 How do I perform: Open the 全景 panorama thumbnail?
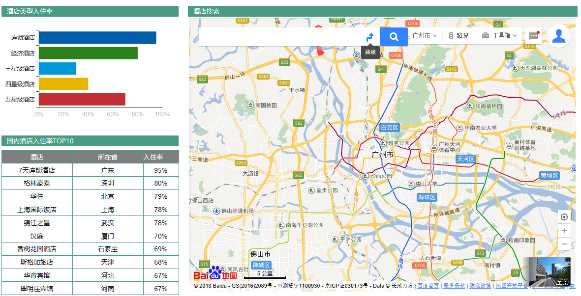547,271
